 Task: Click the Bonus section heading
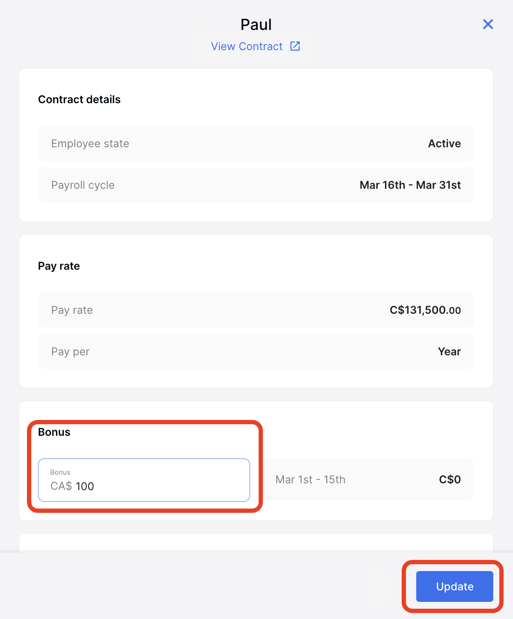(x=54, y=432)
